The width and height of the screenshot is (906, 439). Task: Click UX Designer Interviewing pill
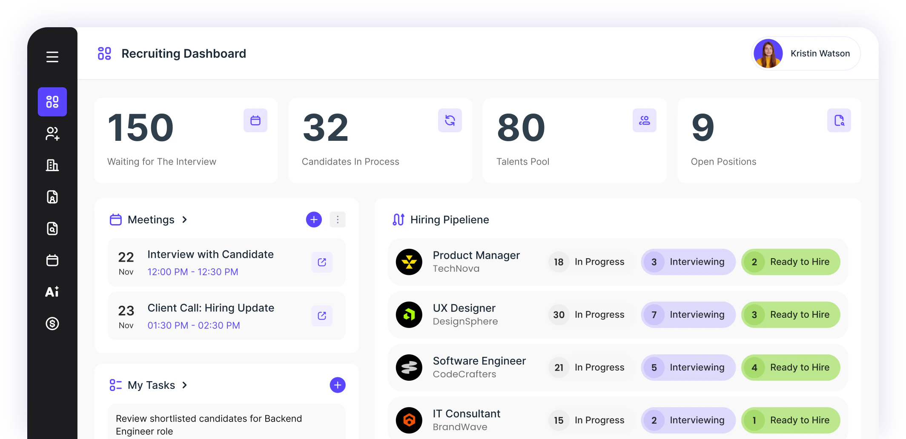tap(688, 315)
